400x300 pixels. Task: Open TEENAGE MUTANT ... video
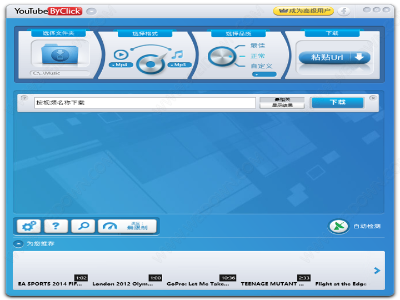pos(272,284)
